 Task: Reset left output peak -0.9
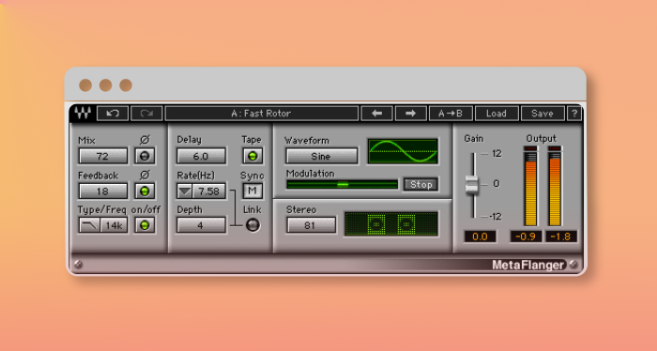(x=526, y=237)
